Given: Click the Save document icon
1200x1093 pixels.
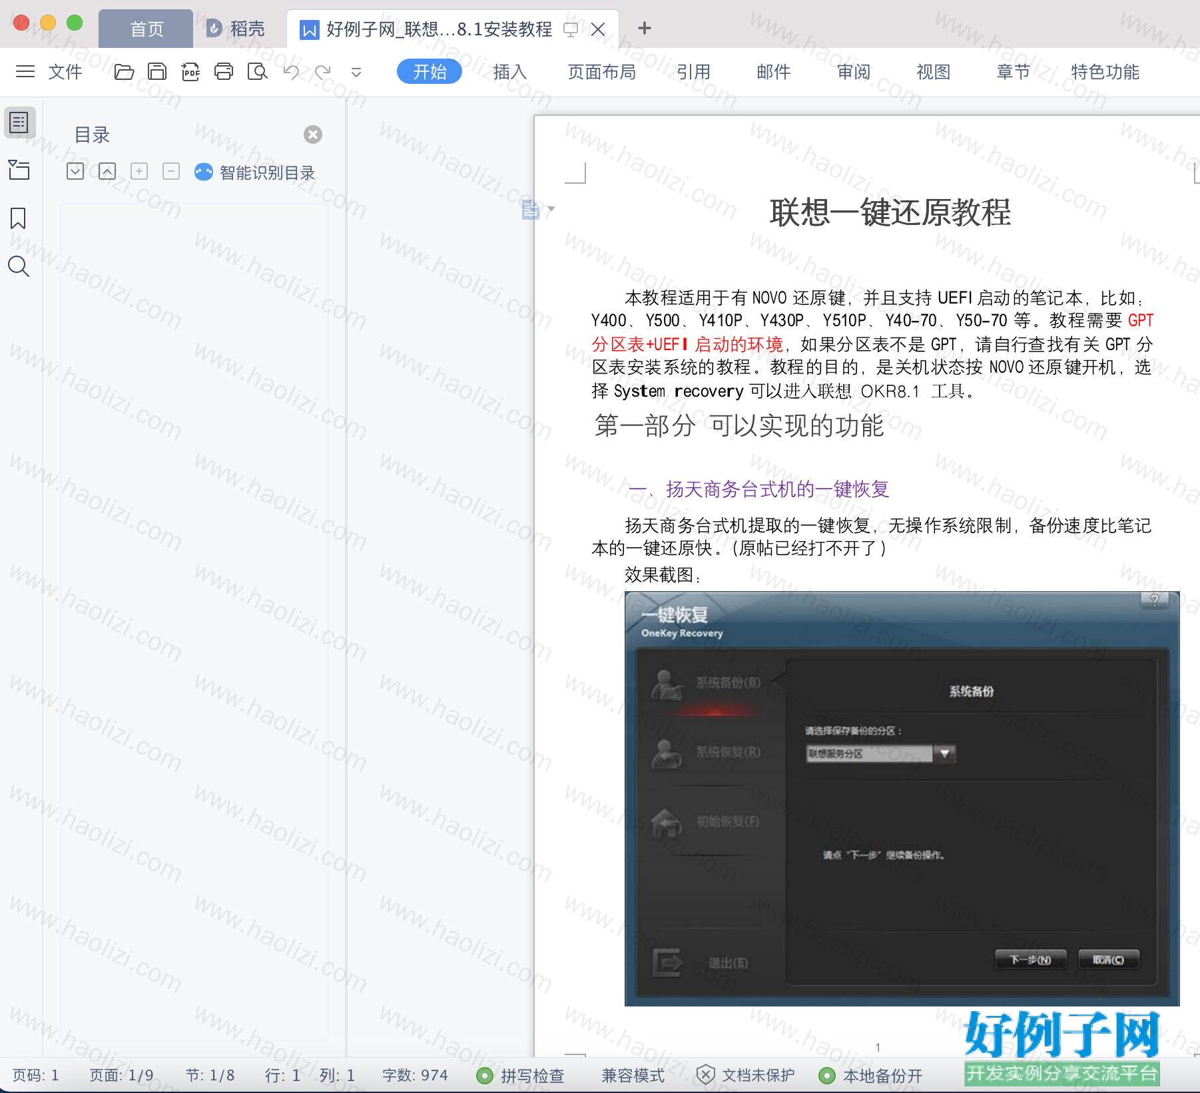Looking at the screenshot, I should coord(157,71).
